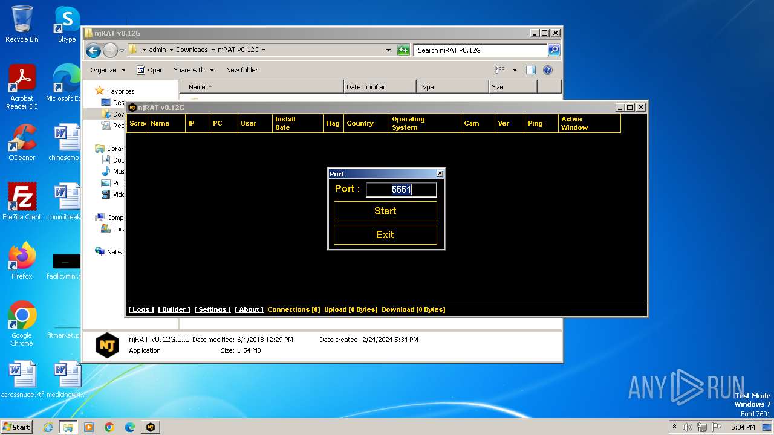Open recent locations dropdown in Explorer
Screen dimensions: 774x435
click(122, 50)
